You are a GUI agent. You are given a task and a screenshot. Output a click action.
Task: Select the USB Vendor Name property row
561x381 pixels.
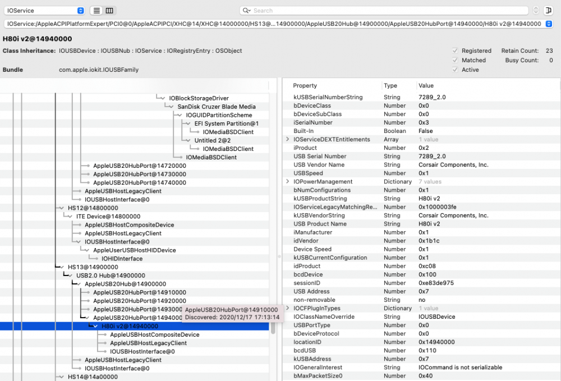click(x=421, y=164)
